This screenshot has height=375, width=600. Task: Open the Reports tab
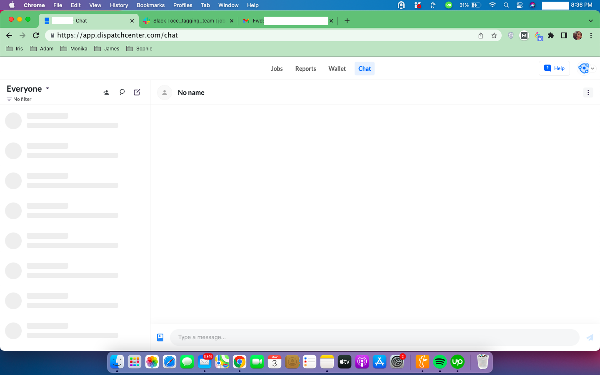(x=305, y=69)
